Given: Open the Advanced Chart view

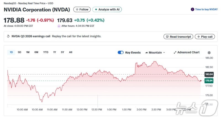Looking at the screenshot, I should (186, 52).
